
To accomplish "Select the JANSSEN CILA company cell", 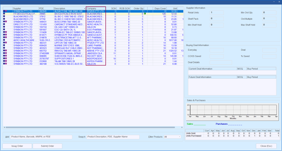I will tap(96, 53).
